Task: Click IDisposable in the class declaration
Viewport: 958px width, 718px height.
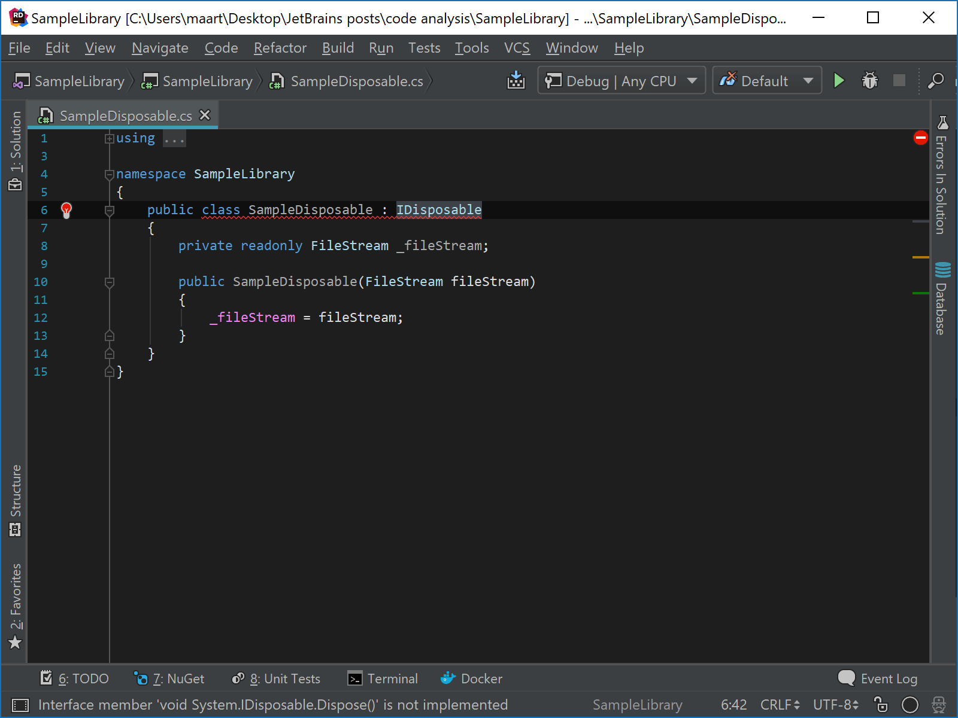Action: coord(439,210)
